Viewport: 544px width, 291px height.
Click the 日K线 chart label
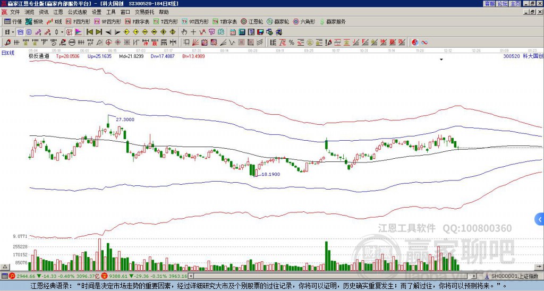click(x=8, y=53)
